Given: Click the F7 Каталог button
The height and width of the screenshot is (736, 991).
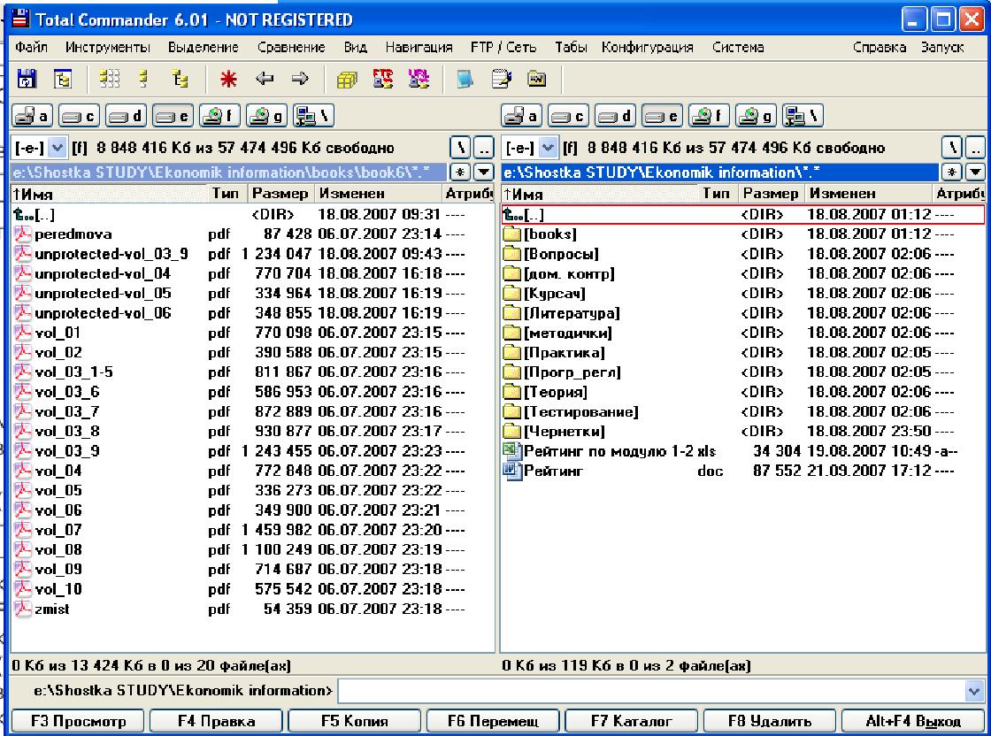Looking at the screenshot, I should pos(632,721).
